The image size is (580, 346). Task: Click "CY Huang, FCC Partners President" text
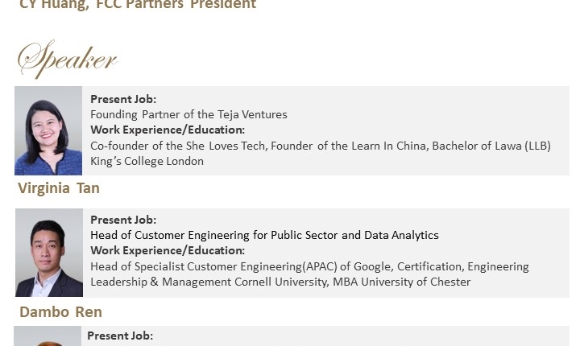click(138, 5)
